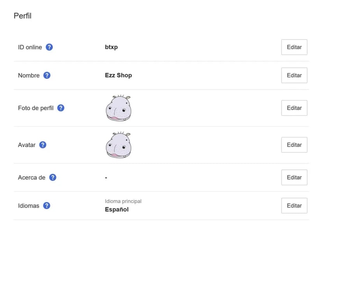The height and width of the screenshot is (284, 350).
Task: Show help info for Avatar
Action: point(43,145)
